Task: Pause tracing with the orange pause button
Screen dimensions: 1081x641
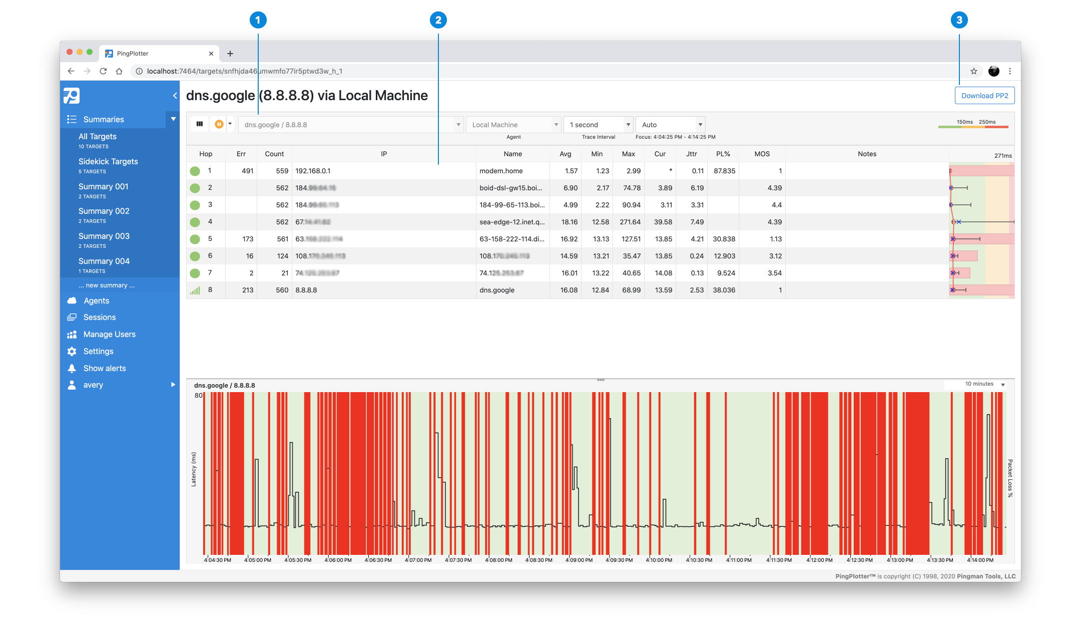Action: 219,124
